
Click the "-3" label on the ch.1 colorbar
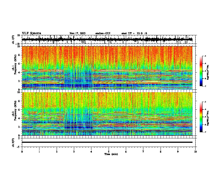(x=205, y=56)
